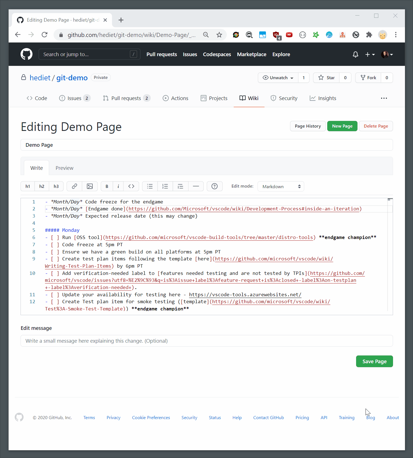Open the Security repo tab
The width and height of the screenshot is (413, 458).
pyautogui.click(x=284, y=98)
